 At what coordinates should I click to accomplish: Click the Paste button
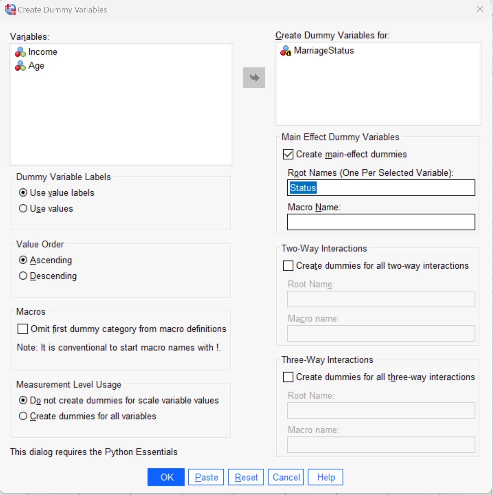206,477
